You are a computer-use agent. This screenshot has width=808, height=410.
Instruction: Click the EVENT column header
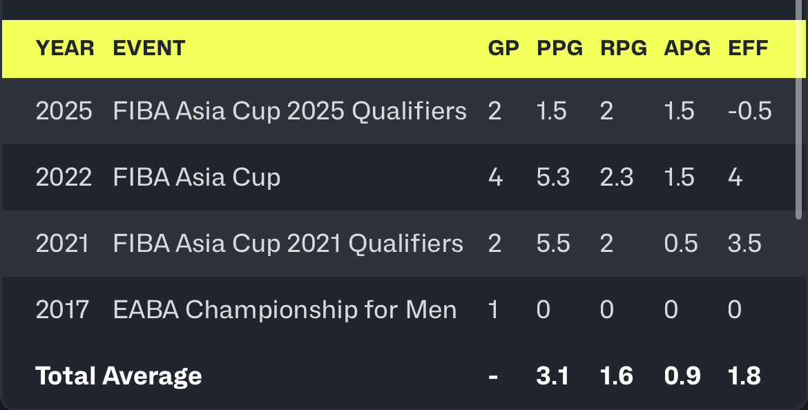click(x=149, y=48)
